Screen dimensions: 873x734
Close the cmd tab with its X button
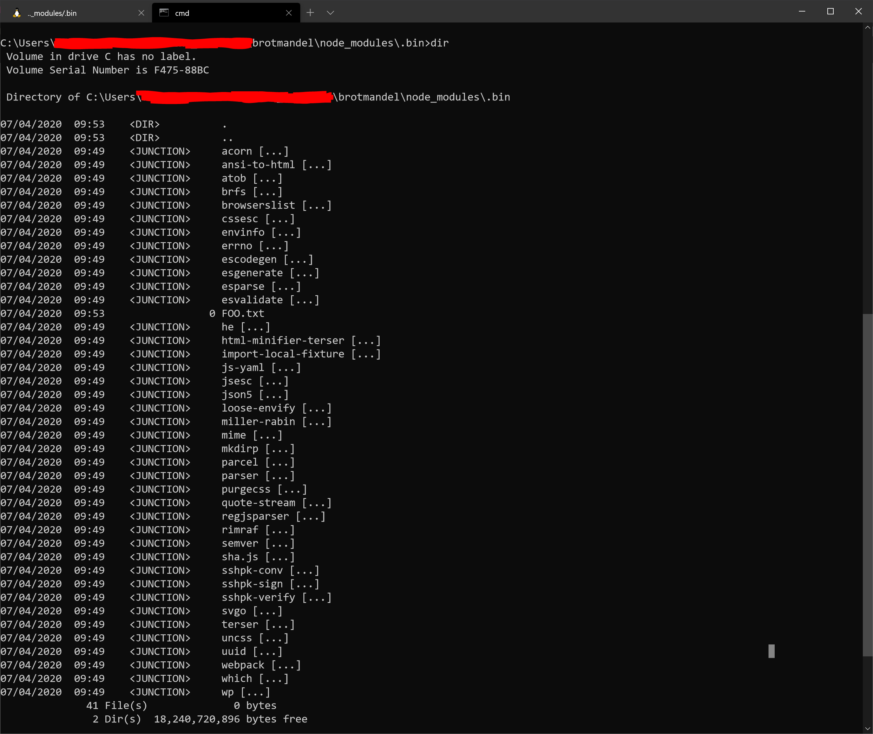[x=289, y=13]
